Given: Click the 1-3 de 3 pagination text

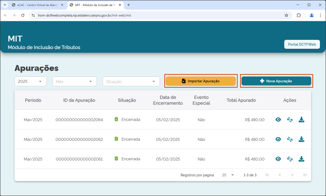Looking at the screenshot, I should (250, 175).
